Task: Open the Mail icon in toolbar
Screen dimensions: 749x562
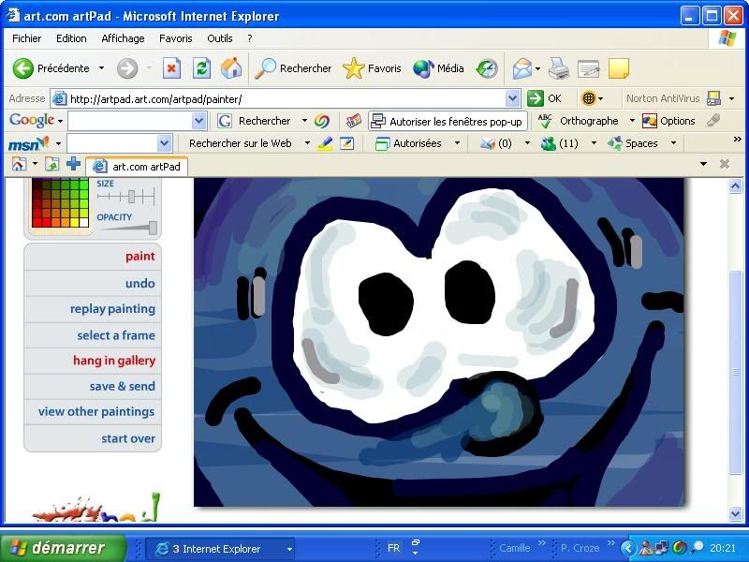Action: tap(521, 68)
